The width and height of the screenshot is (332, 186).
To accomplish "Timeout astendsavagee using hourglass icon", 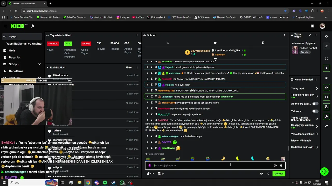I will click(152, 136).
